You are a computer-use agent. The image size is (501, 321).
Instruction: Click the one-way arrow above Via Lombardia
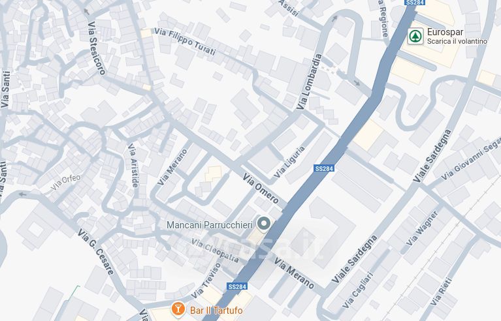334,19
